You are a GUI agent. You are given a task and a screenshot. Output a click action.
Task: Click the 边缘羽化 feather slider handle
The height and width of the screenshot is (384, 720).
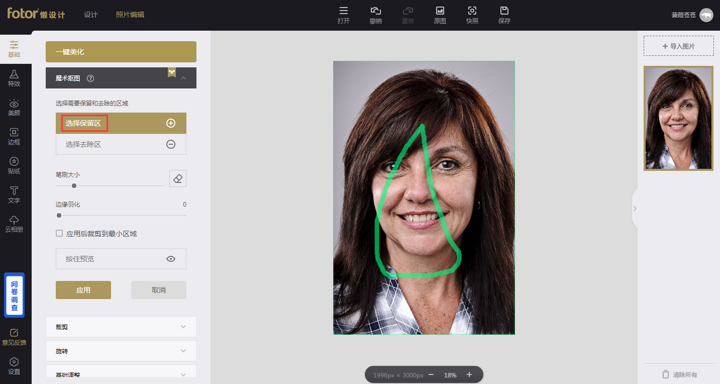click(x=59, y=215)
